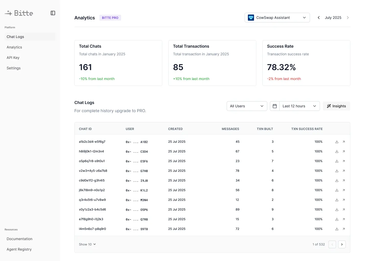
Task: Click the Bitte logo
Action: click(19, 13)
